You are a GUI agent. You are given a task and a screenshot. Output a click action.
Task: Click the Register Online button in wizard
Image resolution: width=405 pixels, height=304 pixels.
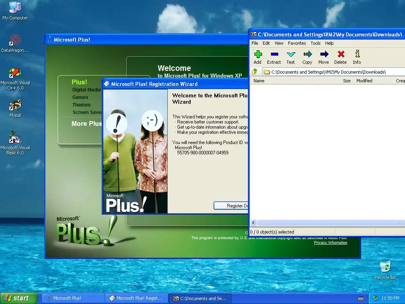[231, 206]
